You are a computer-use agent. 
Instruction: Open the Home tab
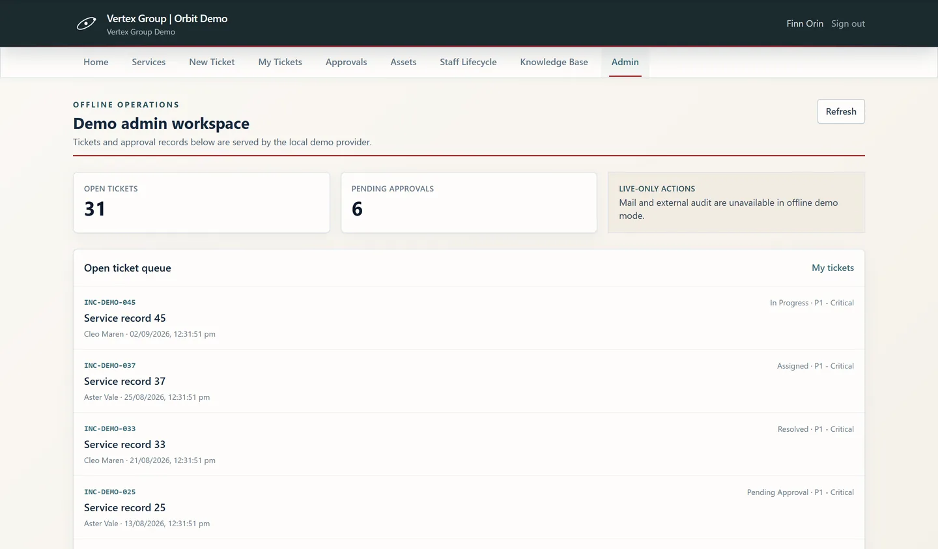click(96, 62)
